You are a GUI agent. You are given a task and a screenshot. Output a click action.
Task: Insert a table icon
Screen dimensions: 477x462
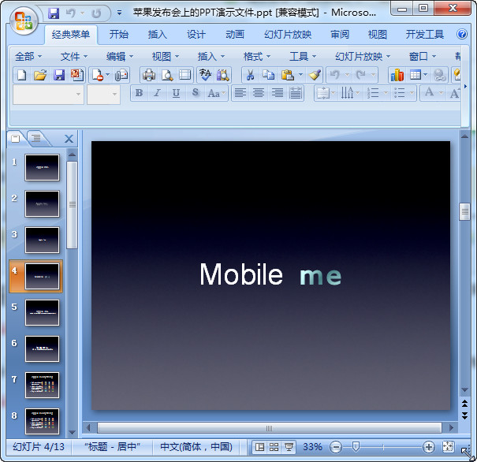pyautogui.click(x=416, y=75)
